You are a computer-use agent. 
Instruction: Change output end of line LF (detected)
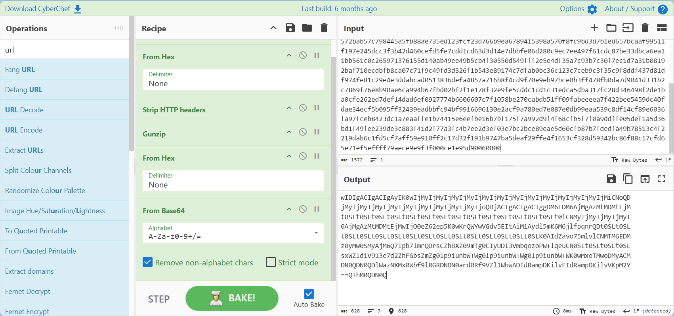point(647,311)
